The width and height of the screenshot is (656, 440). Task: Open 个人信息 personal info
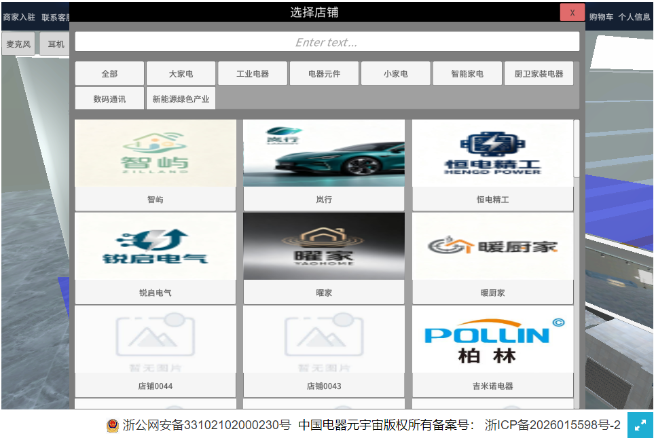click(x=634, y=17)
